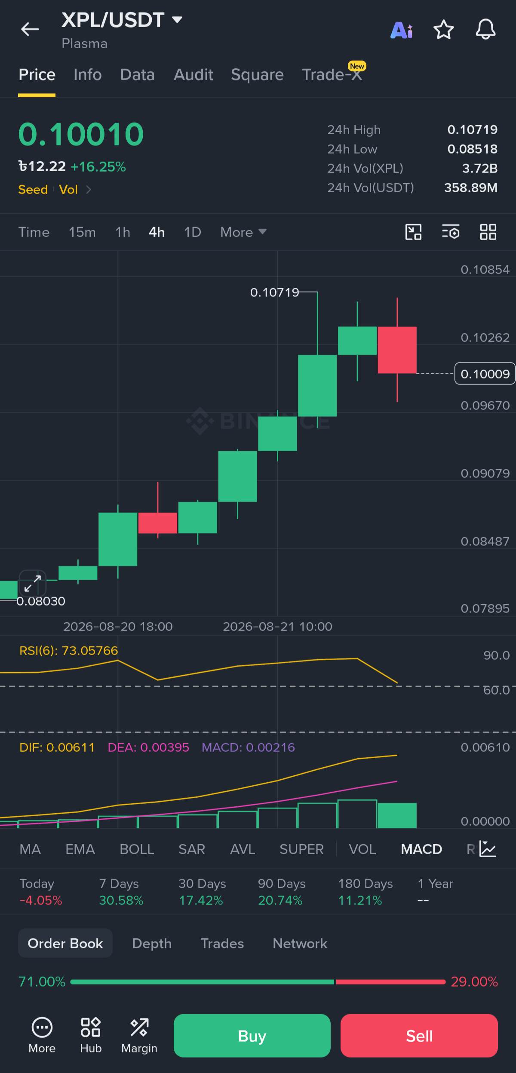Image resolution: width=516 pixels, height=1073 pixels.
Task: Open the Data tab
Action: click(x=137, y=75)
